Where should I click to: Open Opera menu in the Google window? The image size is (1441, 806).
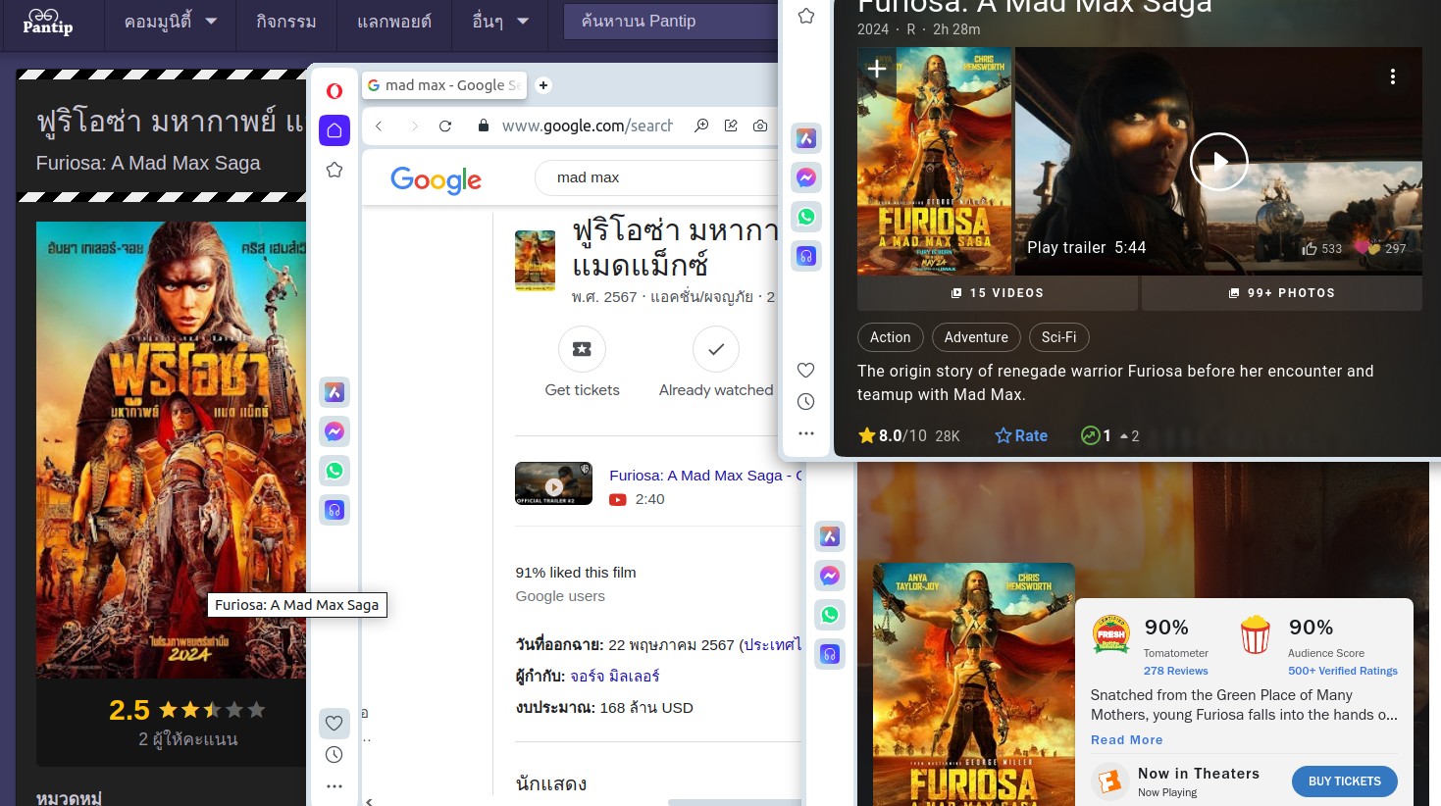click(x=335, y=91)
